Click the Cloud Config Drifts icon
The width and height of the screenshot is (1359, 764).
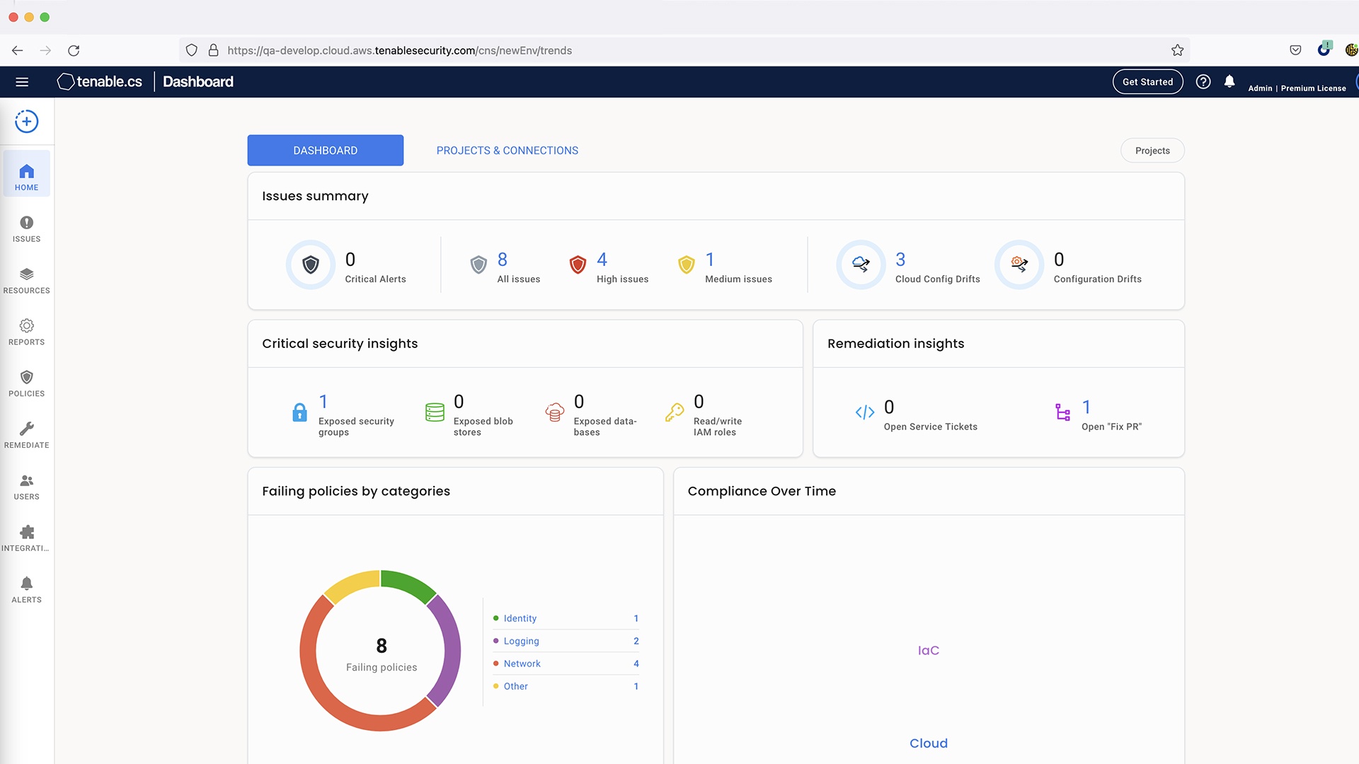tap(861, 265)
